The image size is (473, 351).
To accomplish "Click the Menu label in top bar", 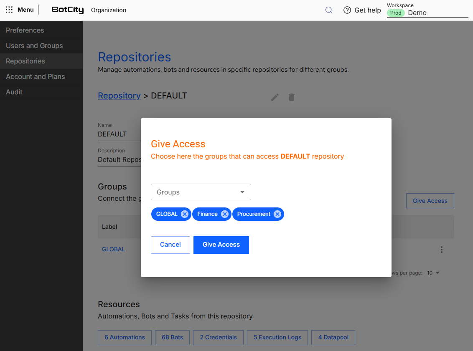I will tap(25, 10).
